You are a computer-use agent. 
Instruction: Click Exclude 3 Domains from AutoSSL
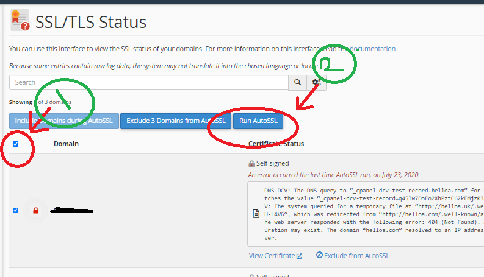(x=175, y=121)
